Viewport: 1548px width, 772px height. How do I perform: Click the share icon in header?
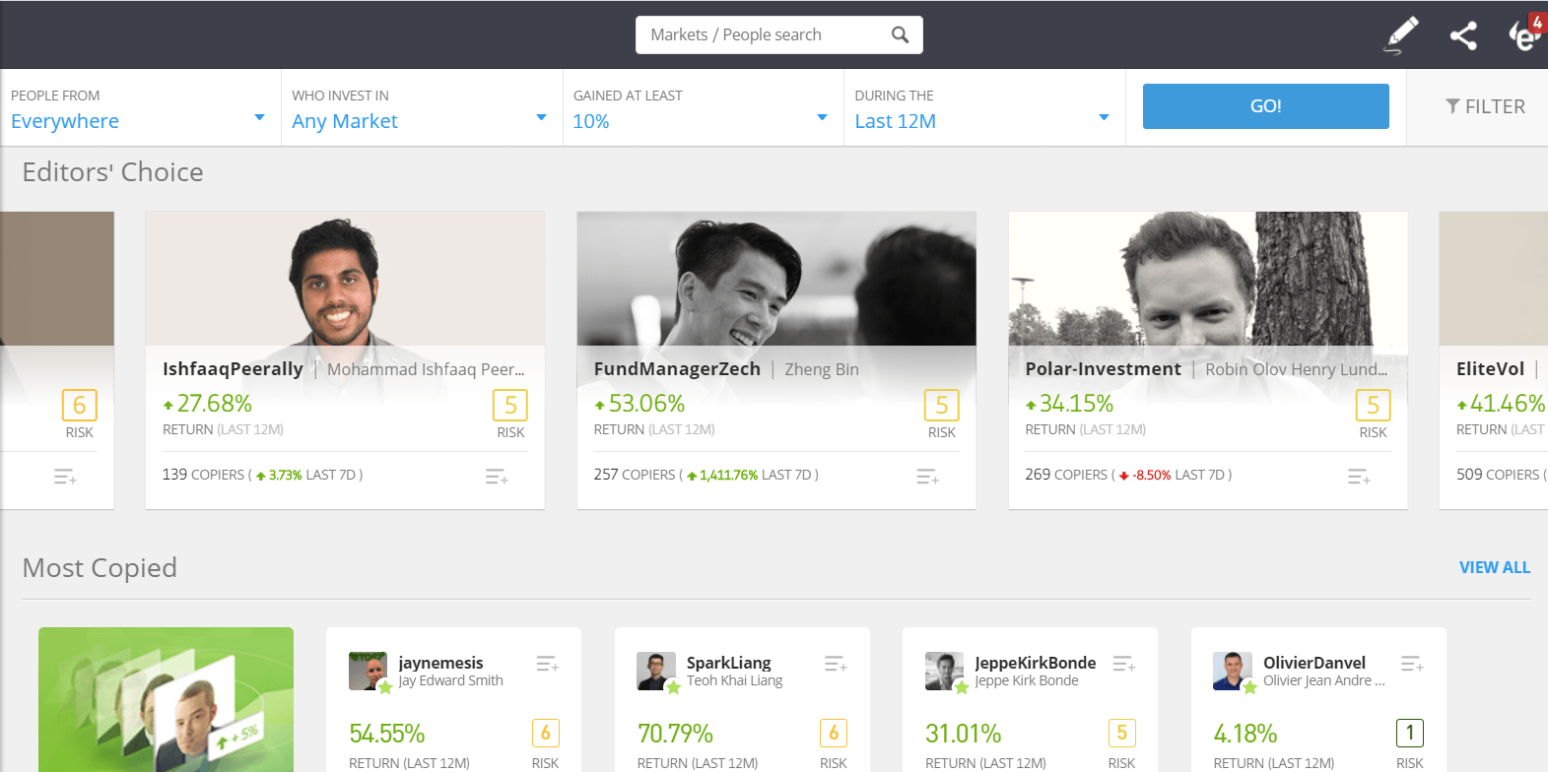[x=1463, y=35]
